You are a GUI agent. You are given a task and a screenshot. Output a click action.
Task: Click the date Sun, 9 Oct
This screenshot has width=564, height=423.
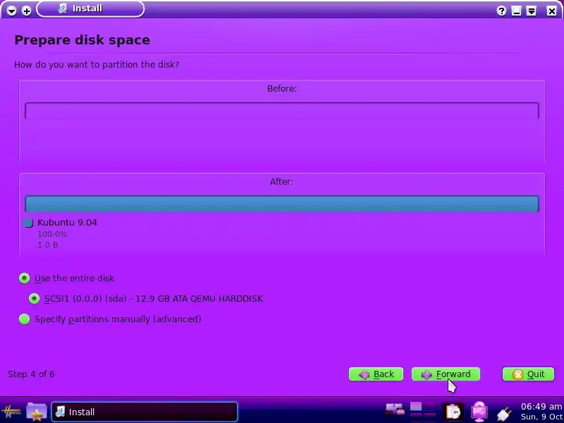542,417
